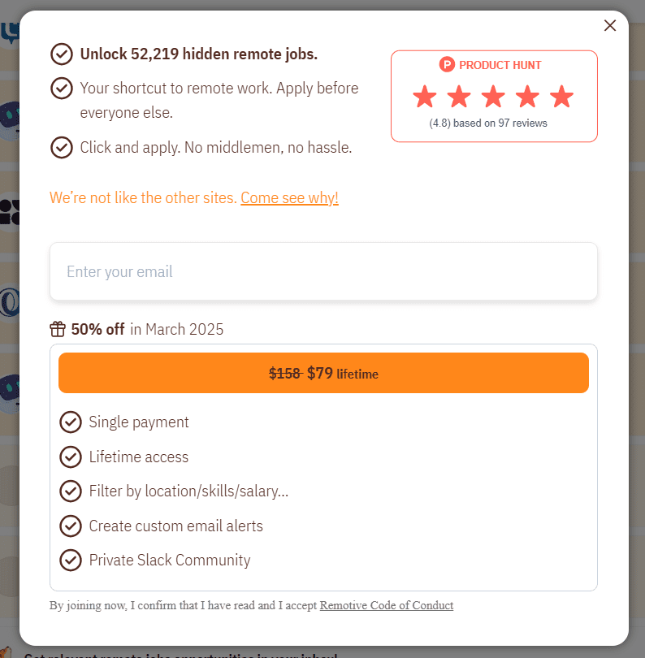The image size is (645, 658).
Task: Click the Product Hunt logo icon
Action: pos(447,65)
